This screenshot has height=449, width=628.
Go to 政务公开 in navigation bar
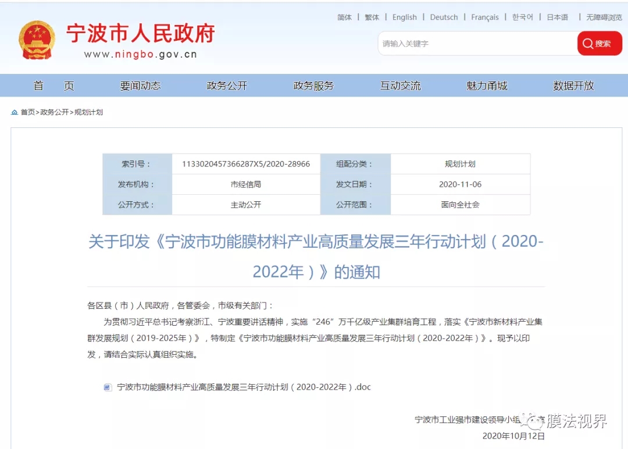click(227, 85)
